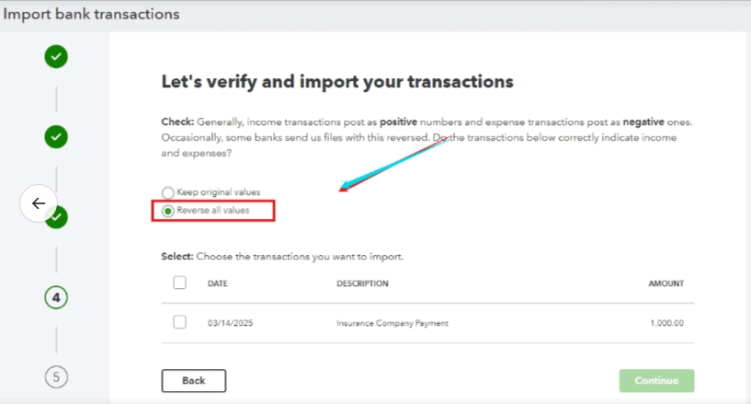Select the Keep original values option
This screenshot has width=751, height=404.
coord(167,192)
